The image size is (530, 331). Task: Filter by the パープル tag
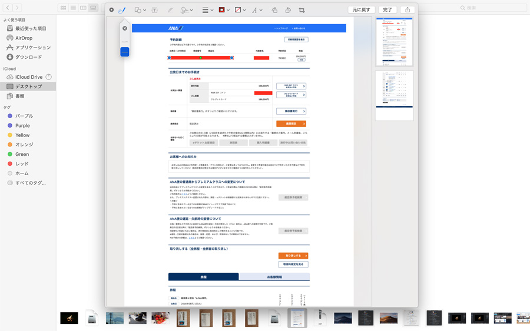click(x=28, y=116)
